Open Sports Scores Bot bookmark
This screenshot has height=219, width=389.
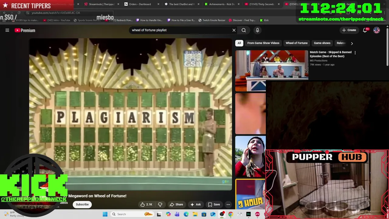click(x=87, y=20)
